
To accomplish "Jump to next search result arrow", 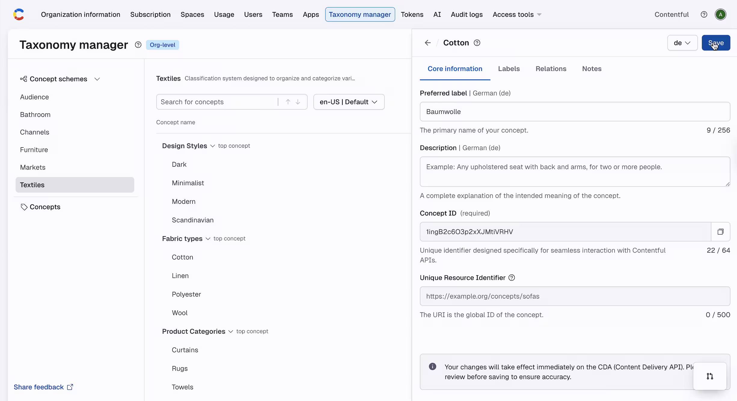I will tap(298, 102).
